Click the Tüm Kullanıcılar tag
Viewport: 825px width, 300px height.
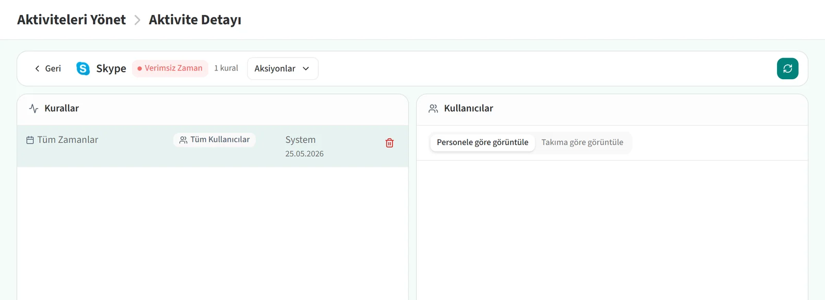coord(214,139)
